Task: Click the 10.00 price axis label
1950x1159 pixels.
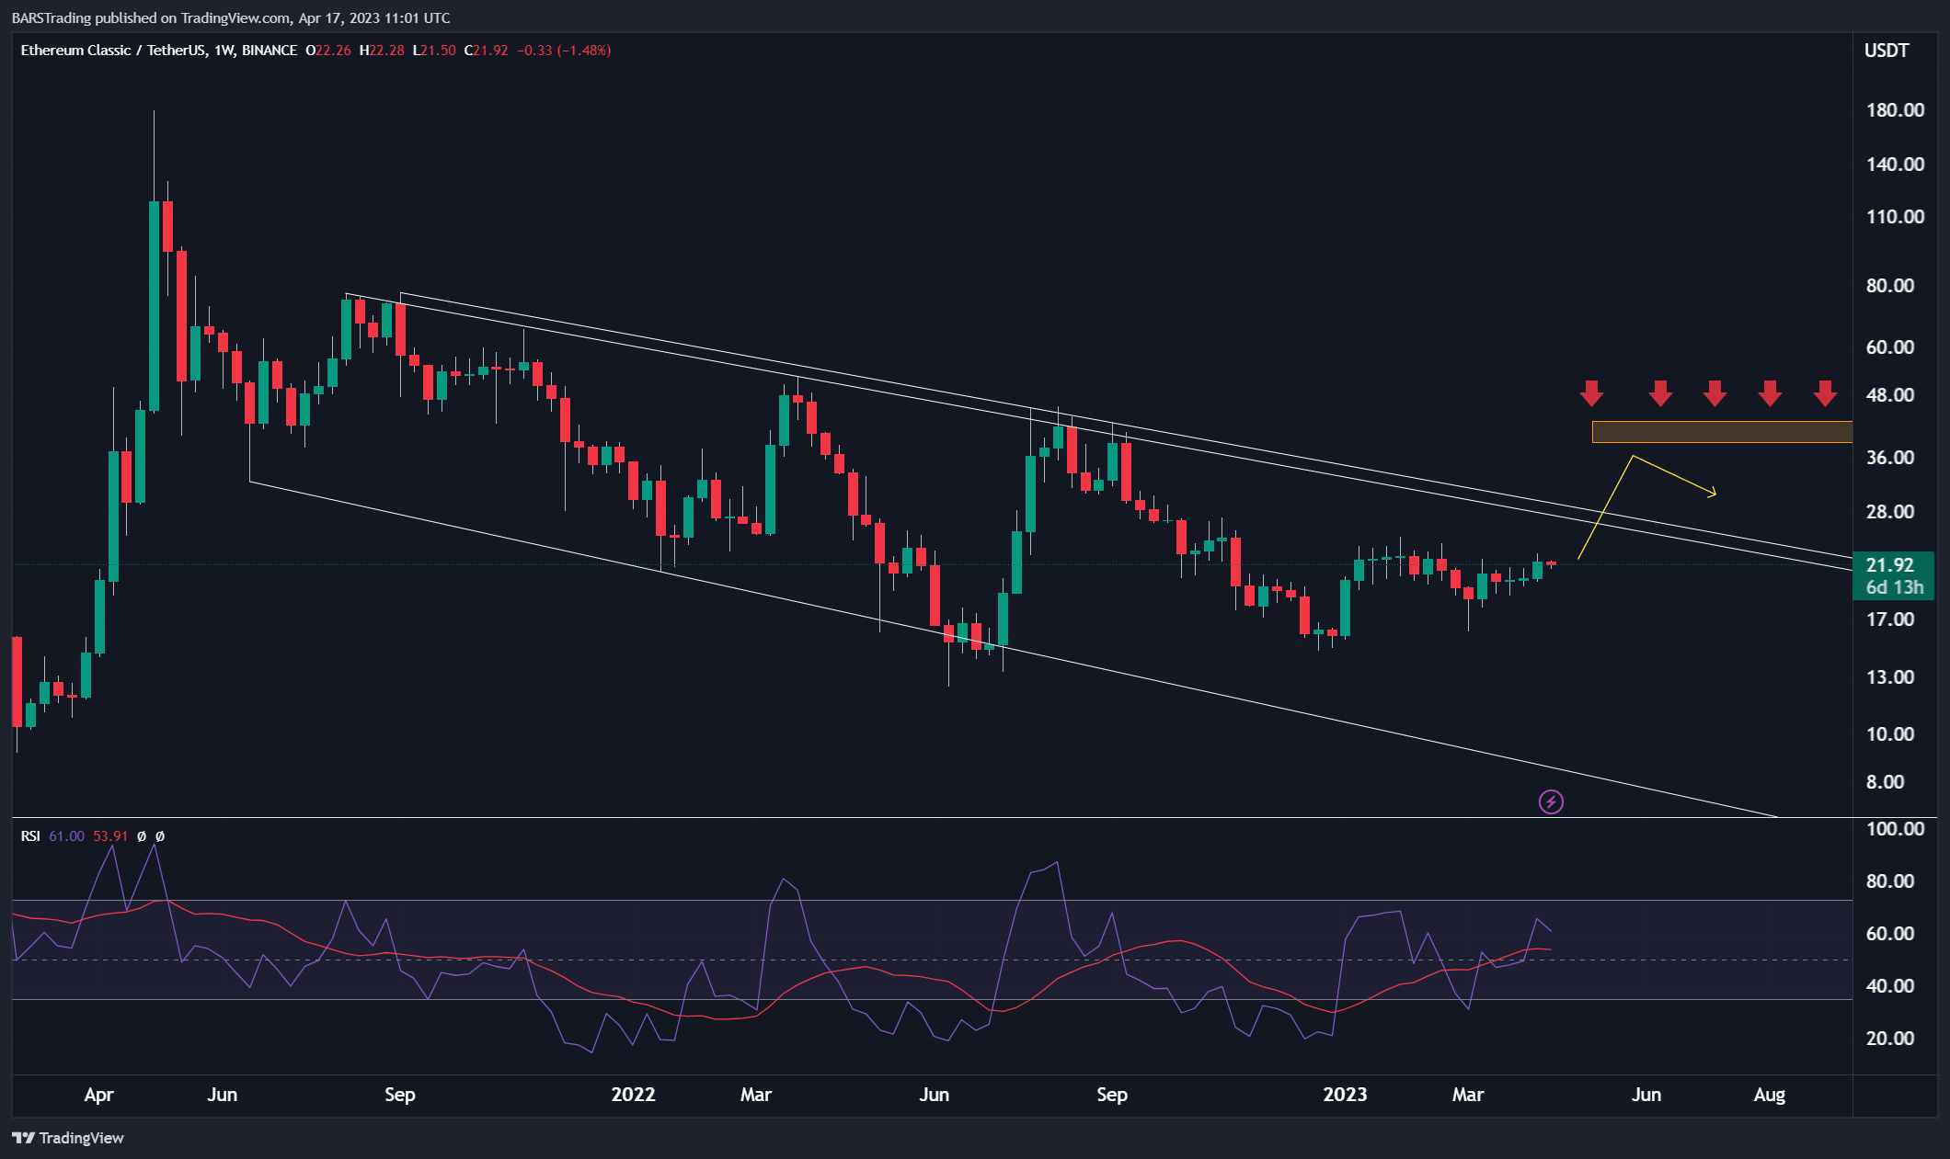Action: [x=1890, y=734]
